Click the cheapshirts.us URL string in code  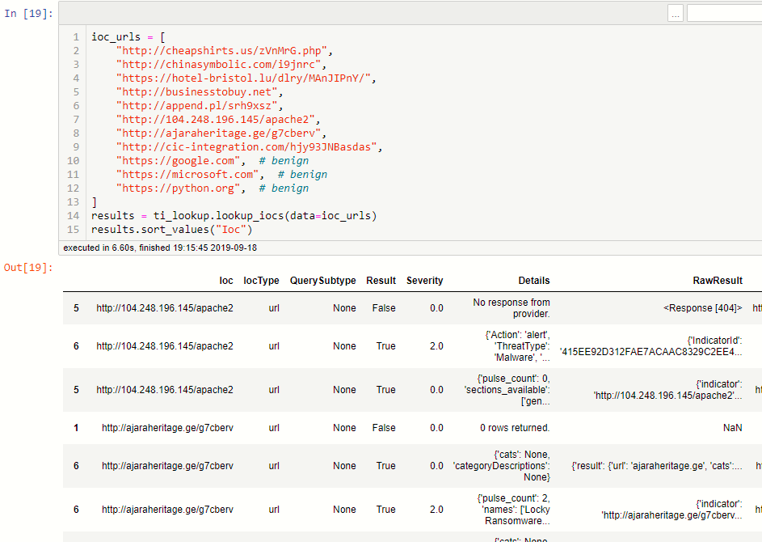tap(218, 50)
